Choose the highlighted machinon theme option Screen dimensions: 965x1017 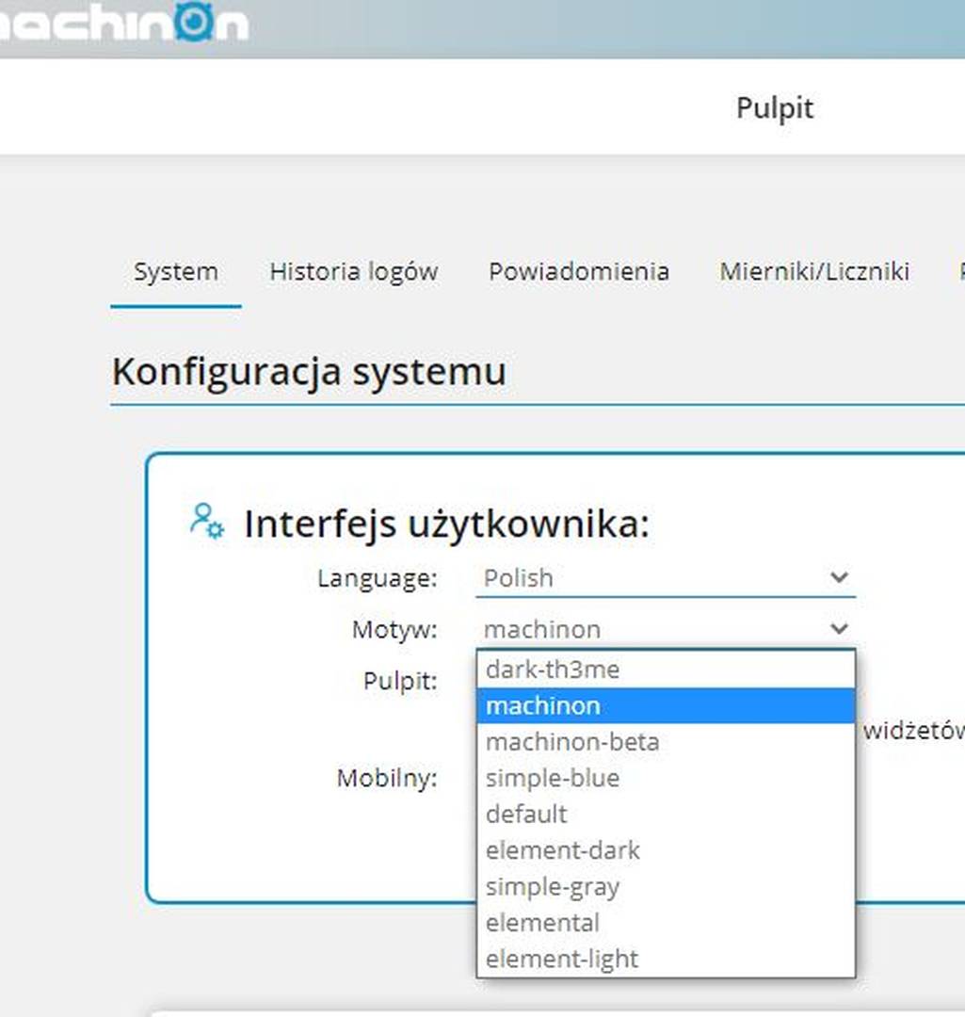(666, 705)
